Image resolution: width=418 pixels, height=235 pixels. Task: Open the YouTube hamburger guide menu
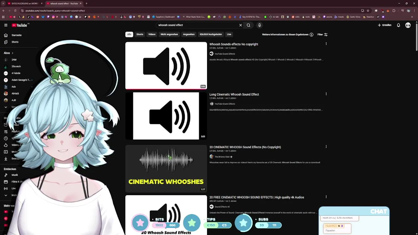coord(6,25)
